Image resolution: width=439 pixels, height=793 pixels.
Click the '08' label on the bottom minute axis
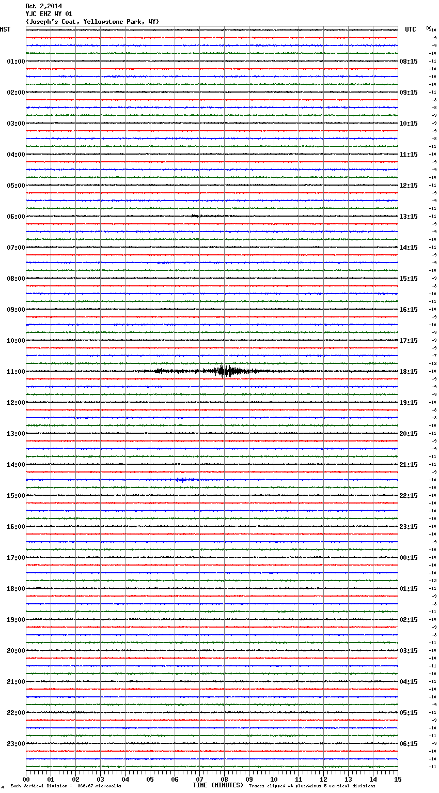[x=224, y=779]
